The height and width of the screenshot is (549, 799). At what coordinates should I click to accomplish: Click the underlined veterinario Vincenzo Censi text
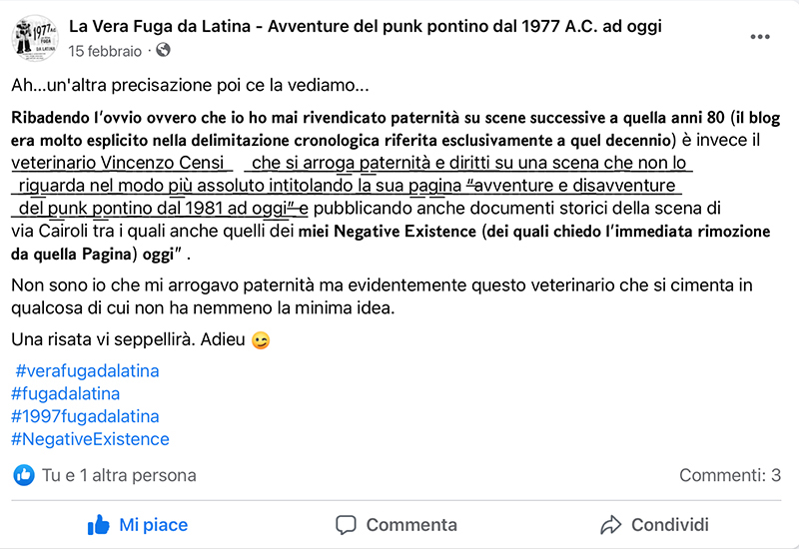pyautogui.click(x=118, y=163)
